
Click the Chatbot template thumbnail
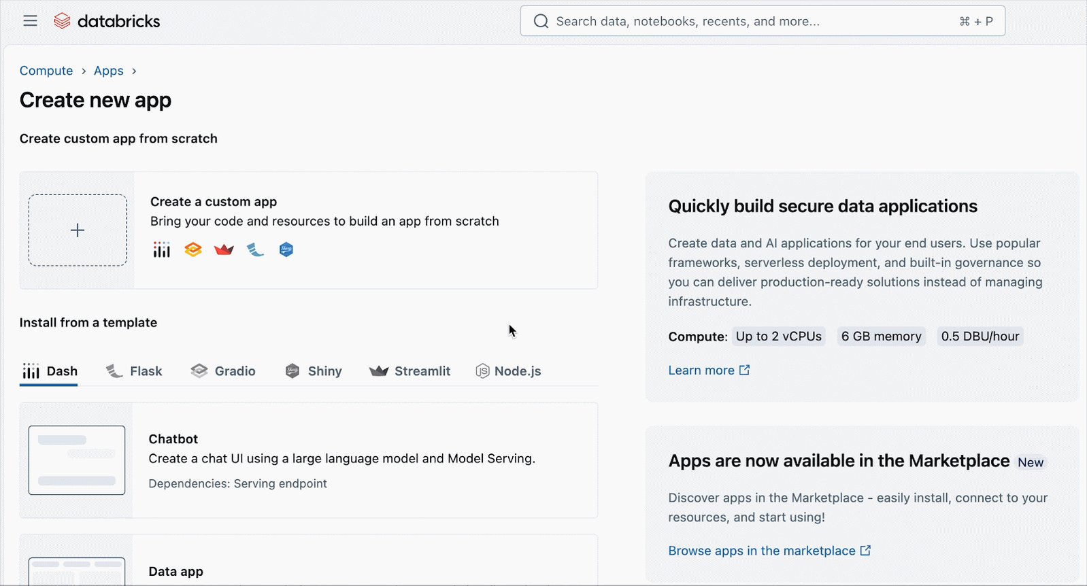point(77,460)
